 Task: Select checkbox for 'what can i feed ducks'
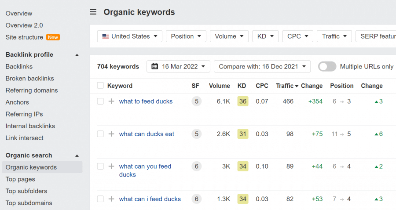pyautogui.click(x=100, y=199)
